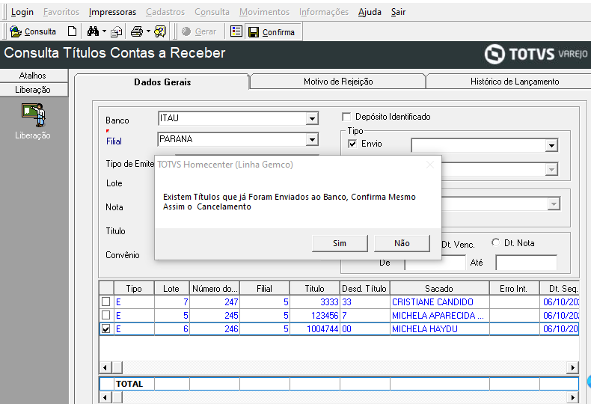Click the blank new document icon
The width and height of the screenshot is (591, 404).
point(72,31)
